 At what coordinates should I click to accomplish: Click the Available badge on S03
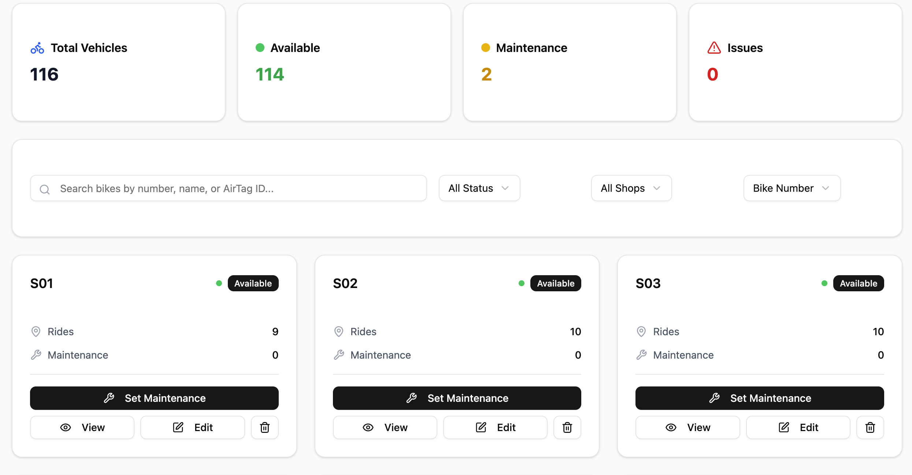(859, 283)
